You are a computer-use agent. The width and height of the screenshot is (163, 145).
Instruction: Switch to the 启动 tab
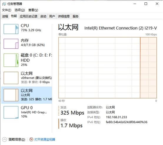[43, 16]
